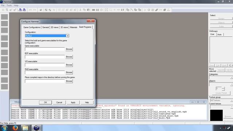Click the redo arrow in the toolbar

click(35, 10)
